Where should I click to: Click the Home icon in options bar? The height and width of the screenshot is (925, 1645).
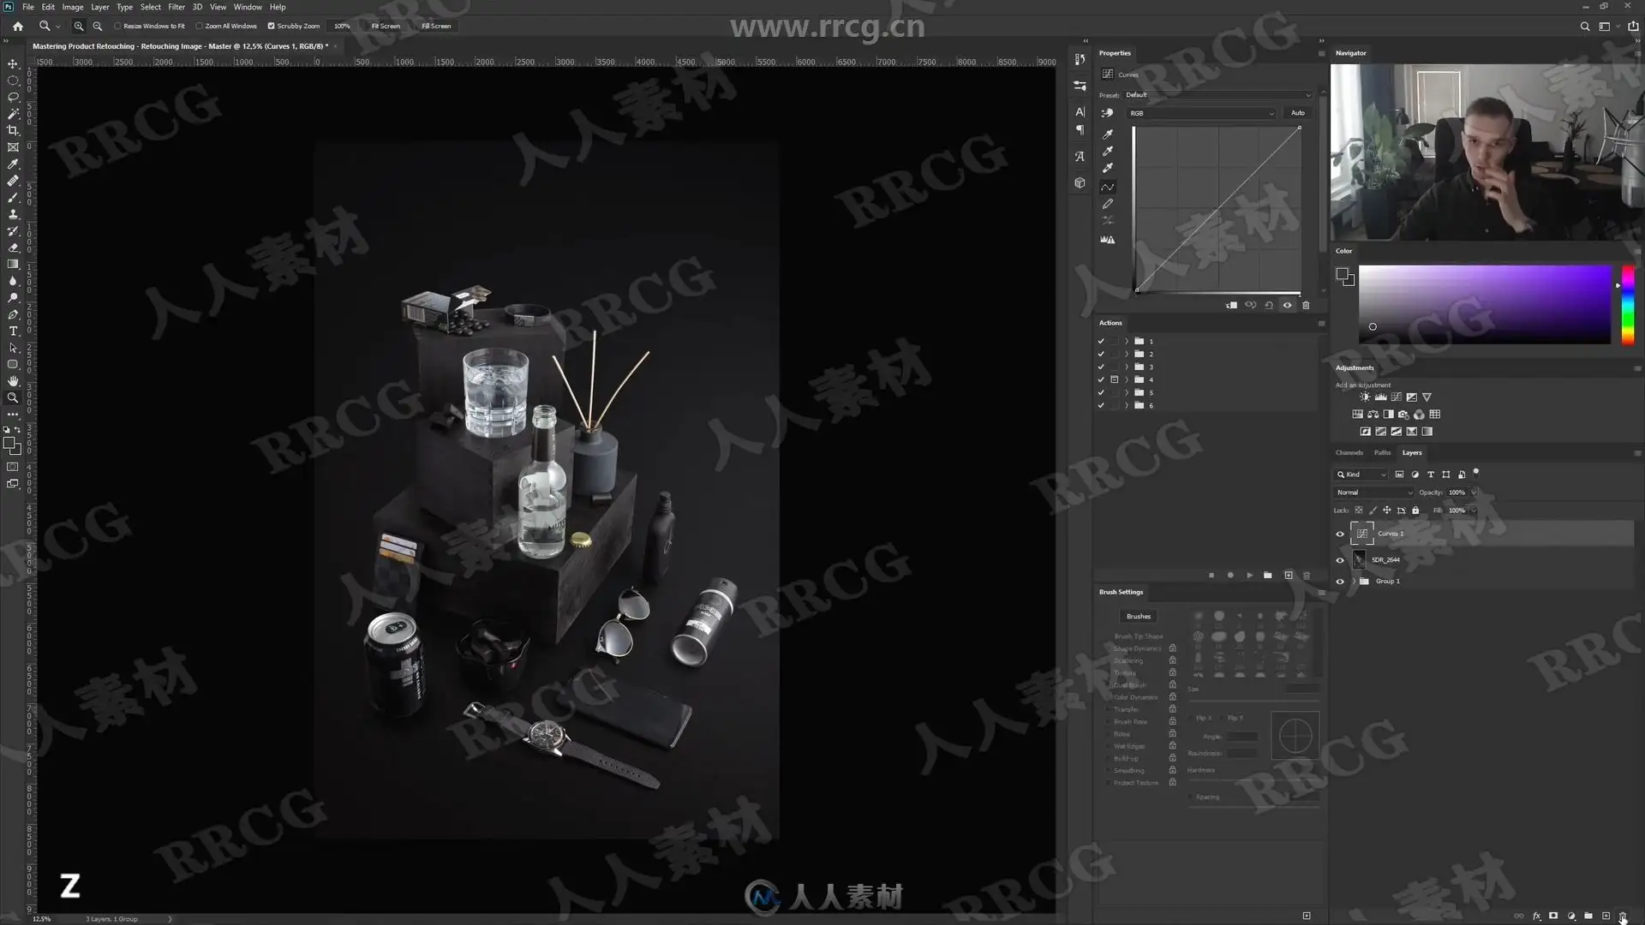(x=17, y=27)
